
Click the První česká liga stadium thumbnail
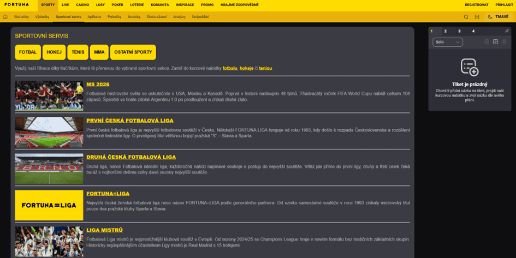point(49,132)
